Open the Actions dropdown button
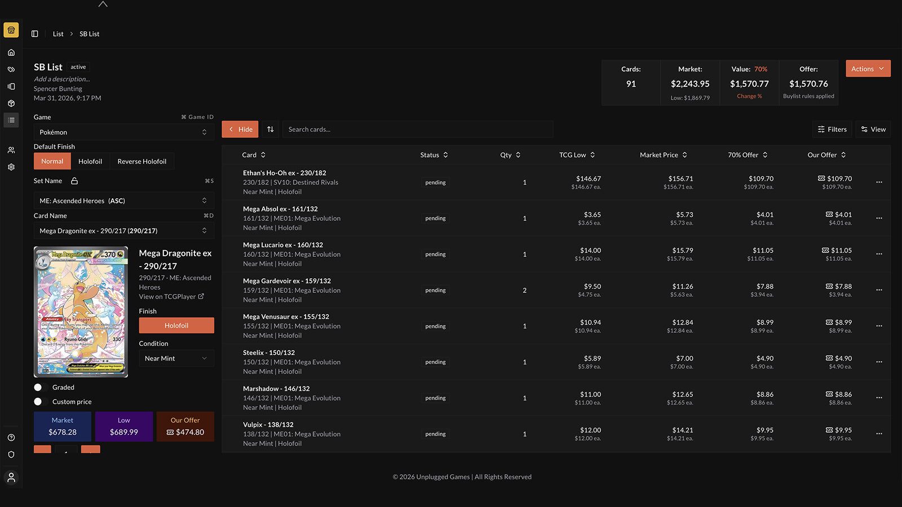This screenshot has width=902, height=507. coord(868,69)
